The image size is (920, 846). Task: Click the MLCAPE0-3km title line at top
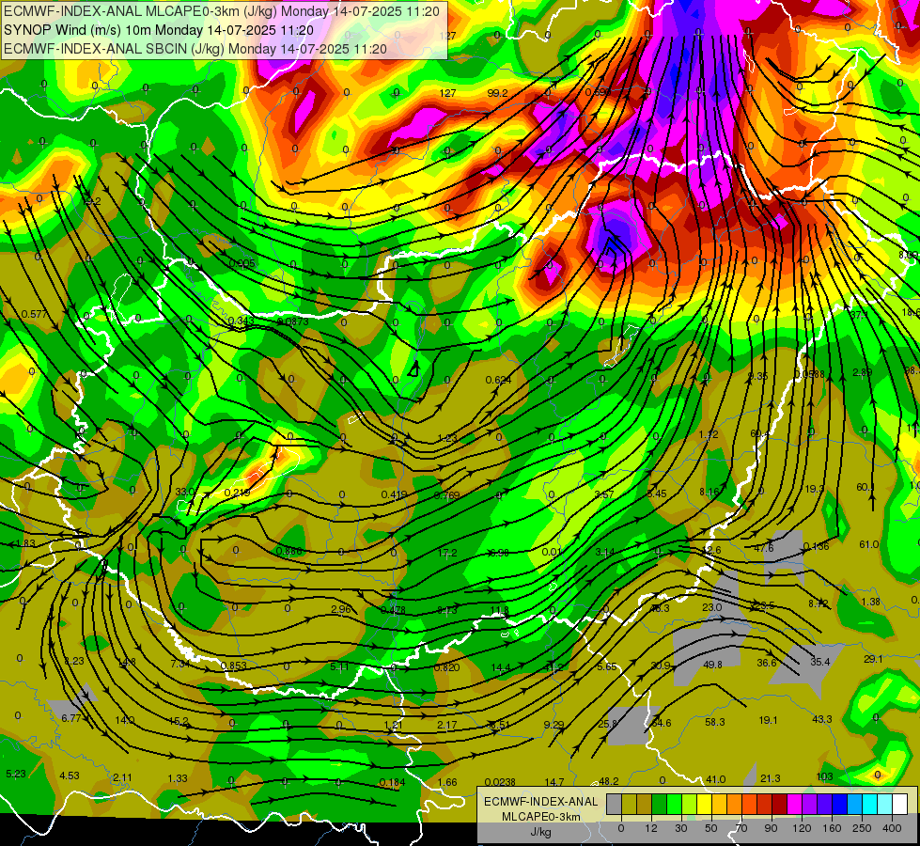224,10
